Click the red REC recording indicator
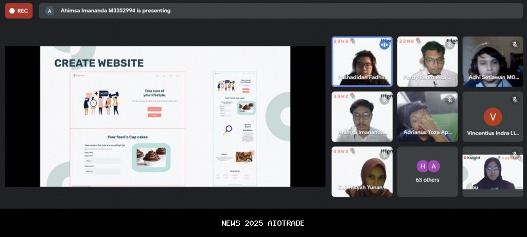 [x=19, y=11]
